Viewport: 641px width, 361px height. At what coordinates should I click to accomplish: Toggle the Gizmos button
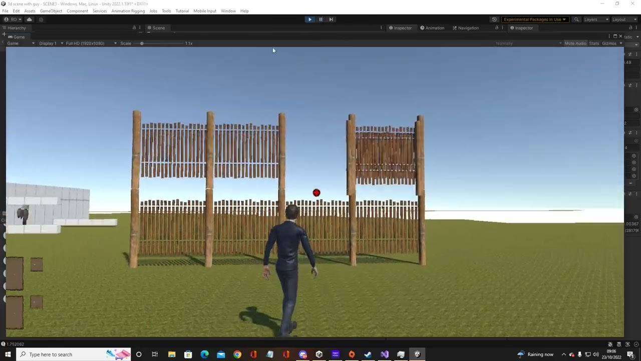click(609, 44)
